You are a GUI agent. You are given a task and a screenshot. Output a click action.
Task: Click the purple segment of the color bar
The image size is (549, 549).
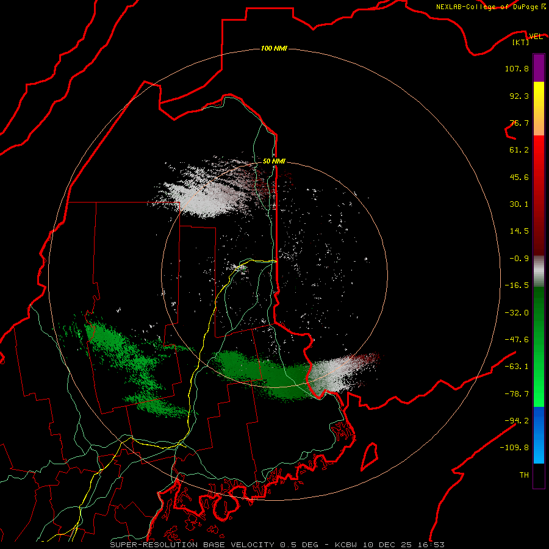539,68
